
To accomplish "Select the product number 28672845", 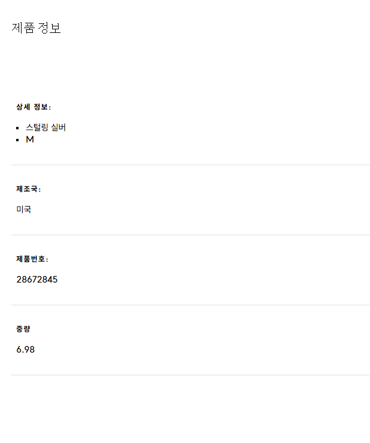I will tap(37, 280).
